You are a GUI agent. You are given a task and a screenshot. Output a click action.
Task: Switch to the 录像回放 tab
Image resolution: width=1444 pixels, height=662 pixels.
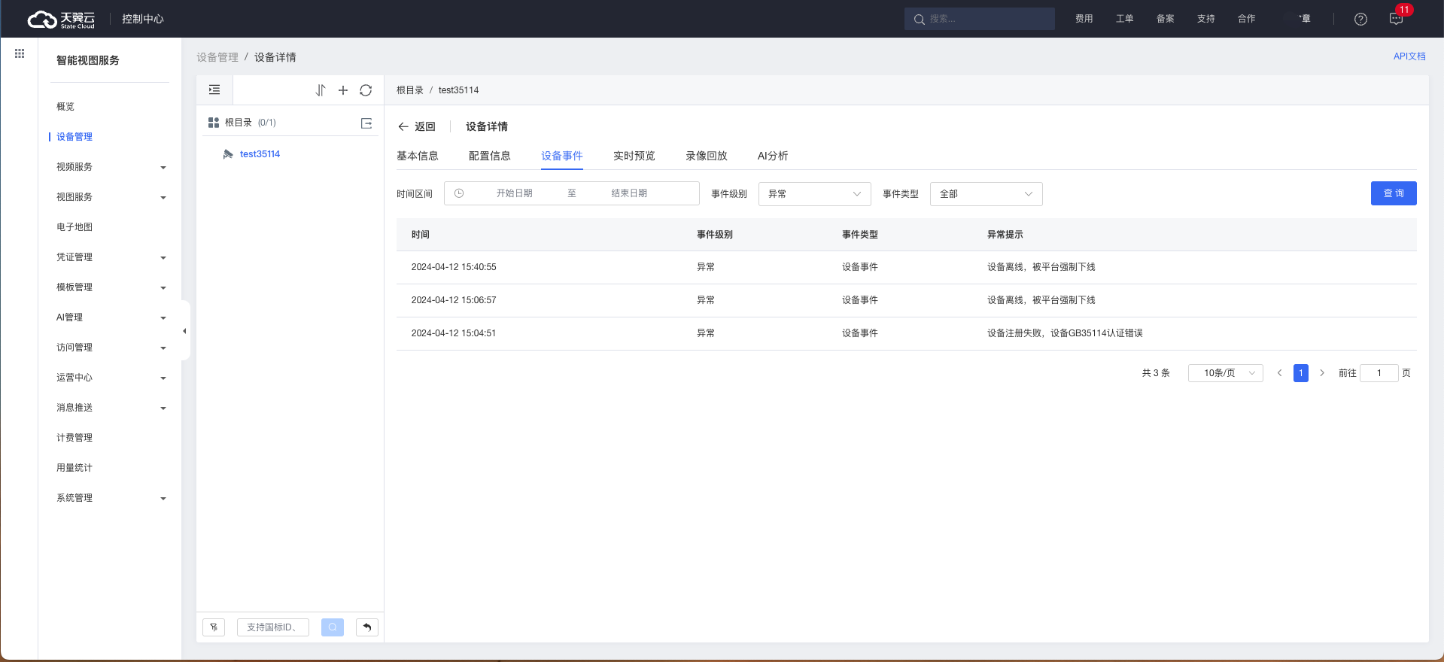tap(707, 156)
